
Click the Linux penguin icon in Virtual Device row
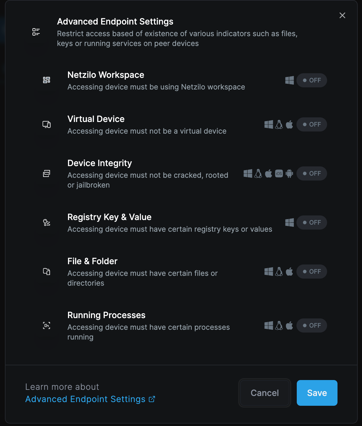tap(279, 124)
